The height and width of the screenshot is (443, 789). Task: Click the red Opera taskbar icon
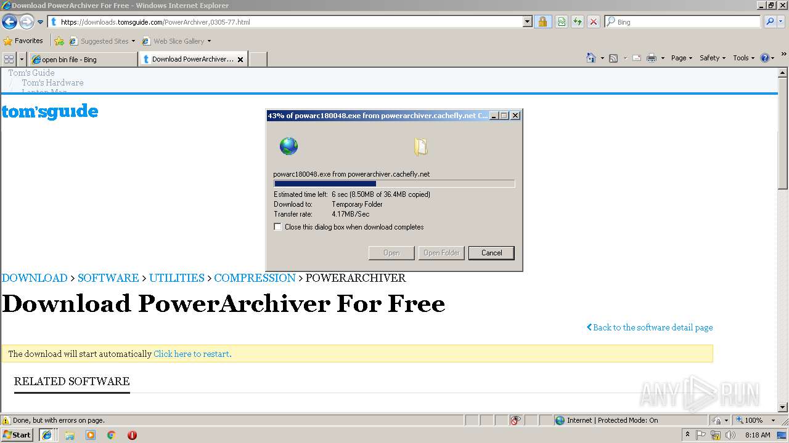click(x=132, y=435)
